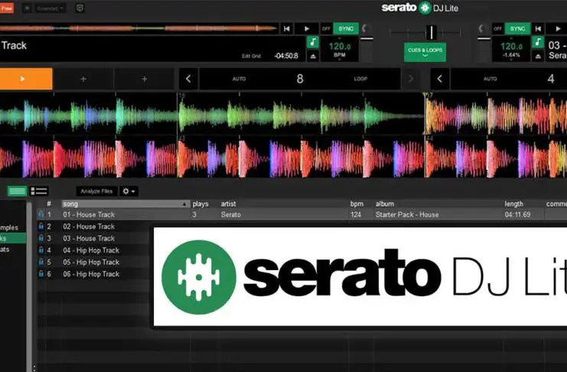Click the record icon beside Extended

point(28,8)
